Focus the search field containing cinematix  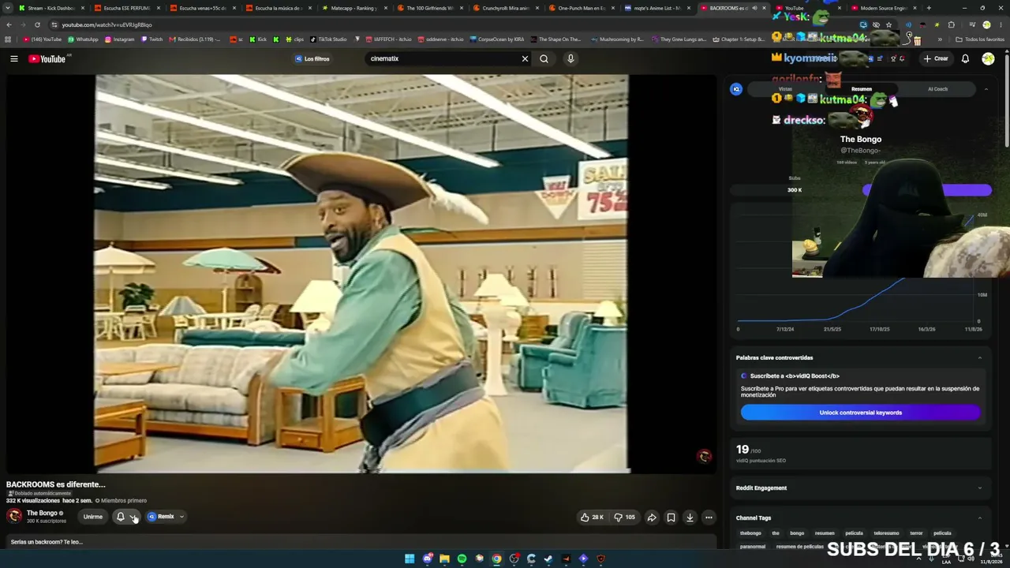click(443, 58)
